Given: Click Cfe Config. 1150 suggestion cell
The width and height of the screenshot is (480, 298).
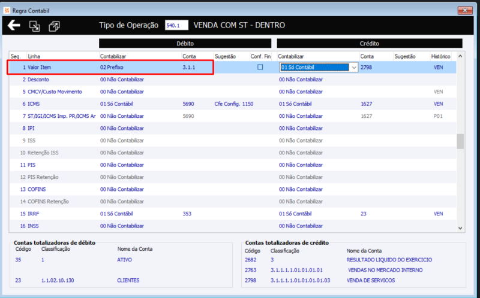Looking at the screenshot, I should 234,104.
